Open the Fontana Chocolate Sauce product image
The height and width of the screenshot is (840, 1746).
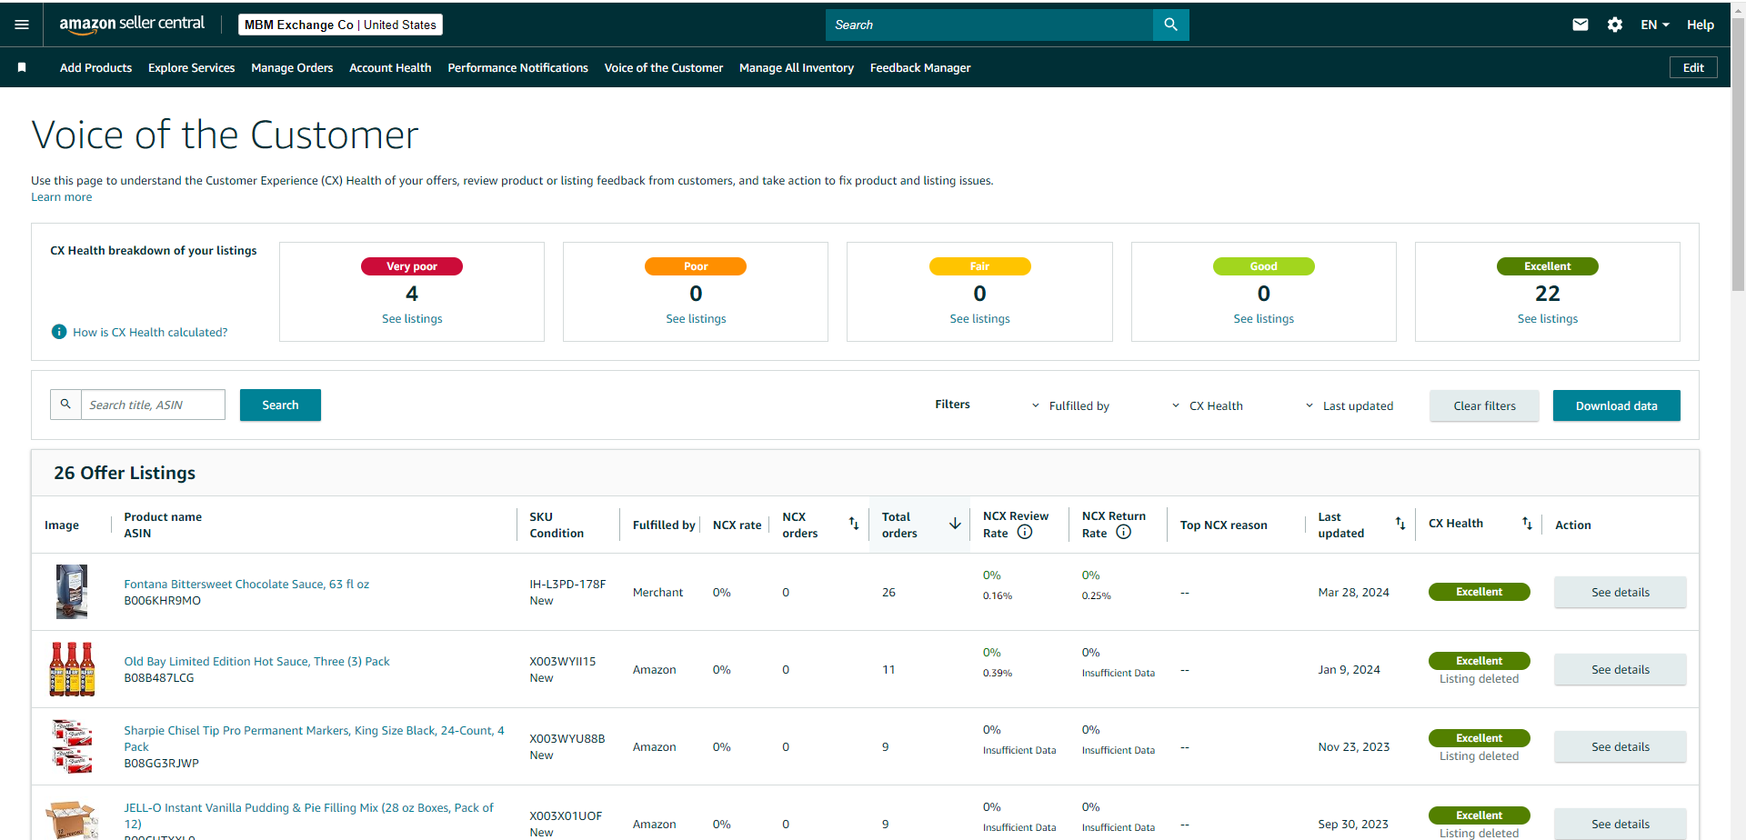(72, 592)
